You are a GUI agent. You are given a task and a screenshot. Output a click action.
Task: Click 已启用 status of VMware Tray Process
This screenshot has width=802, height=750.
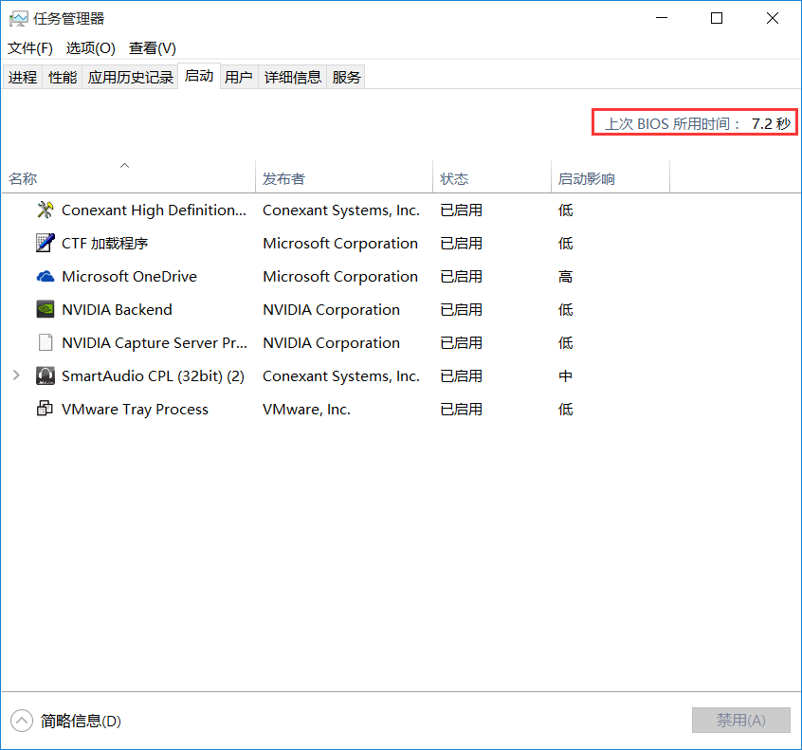click(461, 410)
